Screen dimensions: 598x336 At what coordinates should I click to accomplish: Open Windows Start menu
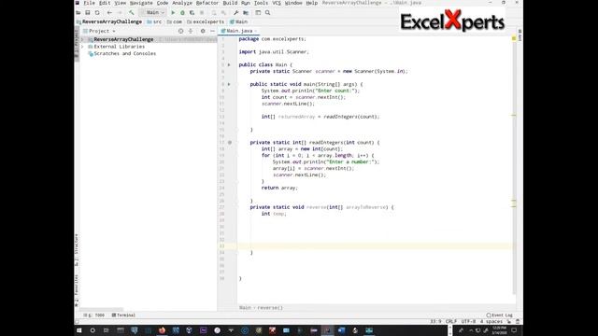pos(78,330)
